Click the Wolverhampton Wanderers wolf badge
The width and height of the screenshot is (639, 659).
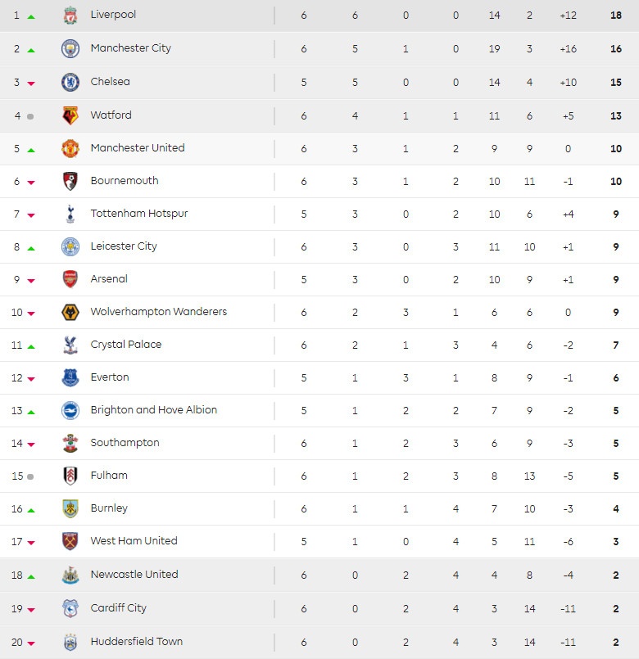click(x=70, y=312)
